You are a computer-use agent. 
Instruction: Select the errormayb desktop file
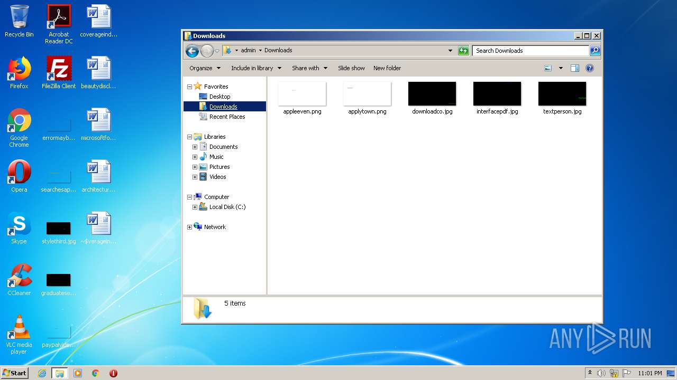(x=59, y=128)
